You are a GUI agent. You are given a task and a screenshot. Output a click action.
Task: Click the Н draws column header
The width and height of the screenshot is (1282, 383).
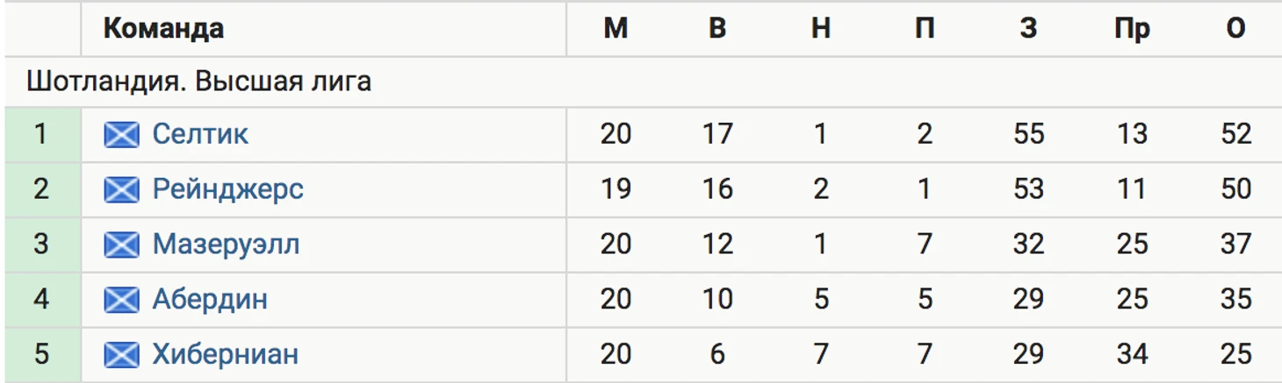pyautogui.click(x=821, y=29)
